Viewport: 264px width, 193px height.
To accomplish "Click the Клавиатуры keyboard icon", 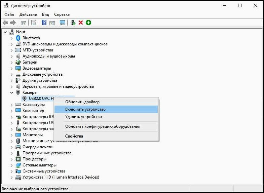I will [18, 105].
